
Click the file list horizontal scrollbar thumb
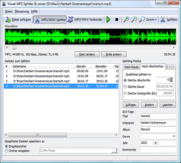(x=38, y=135)
